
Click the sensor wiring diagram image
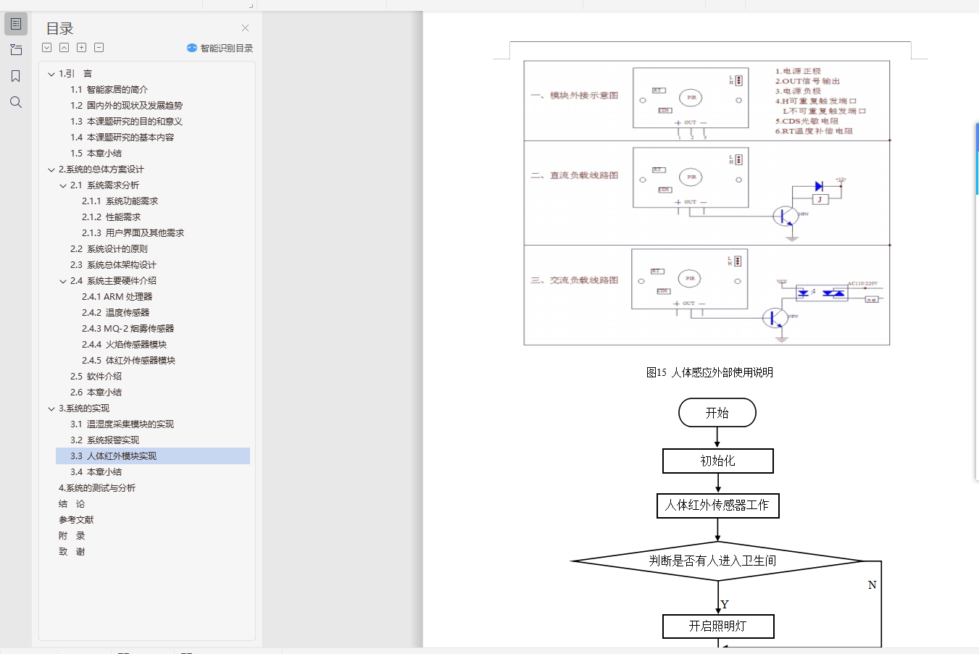[707, 203]
